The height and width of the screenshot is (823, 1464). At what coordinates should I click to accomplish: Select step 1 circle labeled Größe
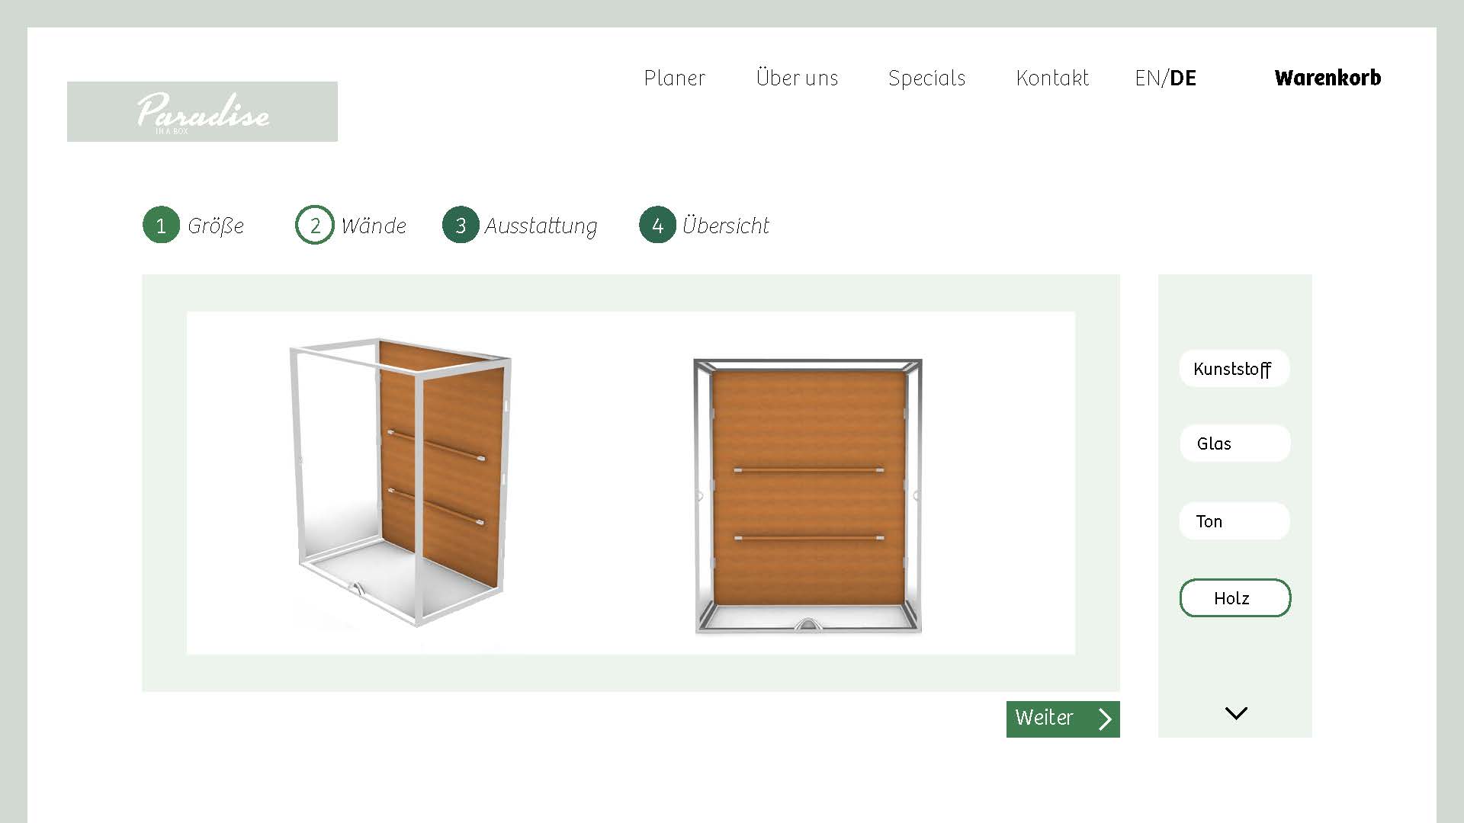[161, 225]
